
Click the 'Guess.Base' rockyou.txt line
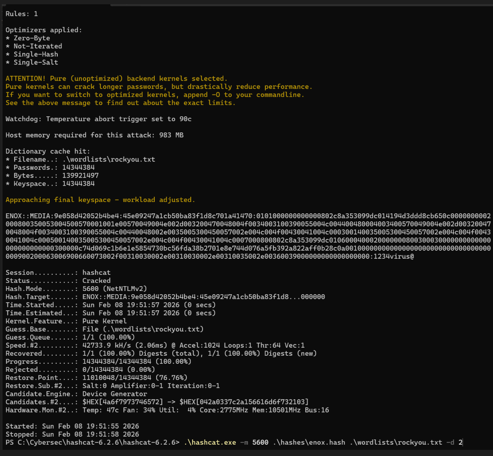click(x=105, y=329)
